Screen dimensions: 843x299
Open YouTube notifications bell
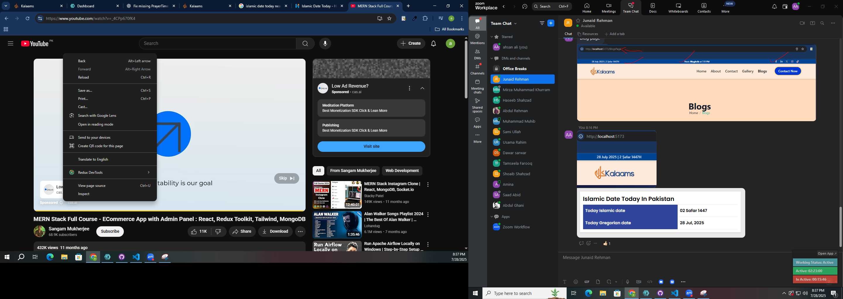coord(433,44)
